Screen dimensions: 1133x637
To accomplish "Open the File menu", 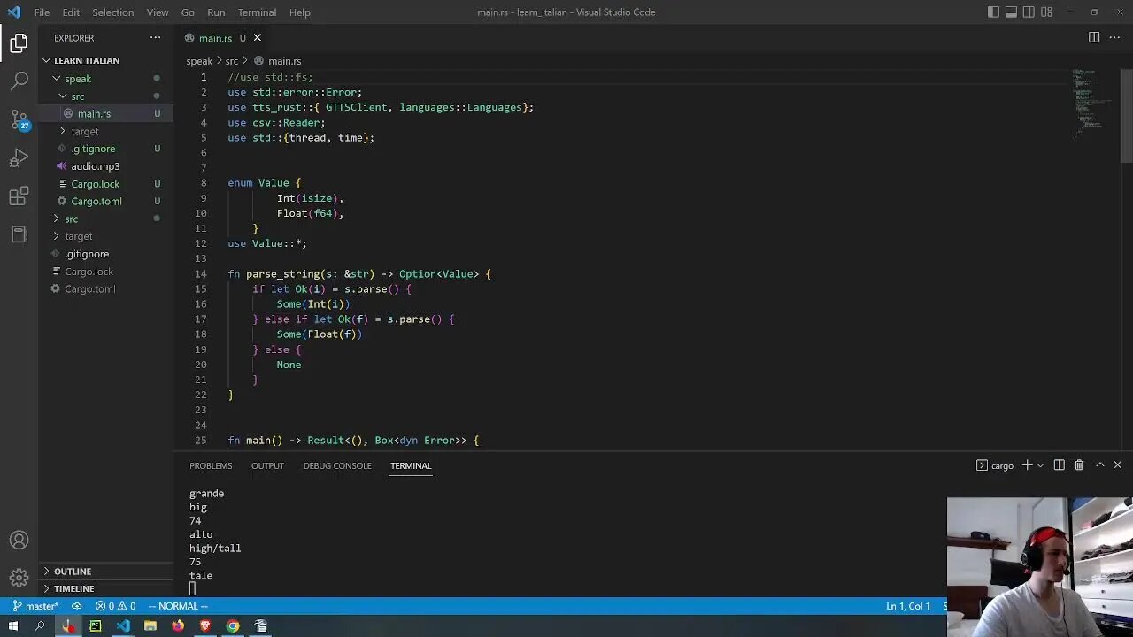I will pos(42,12).
